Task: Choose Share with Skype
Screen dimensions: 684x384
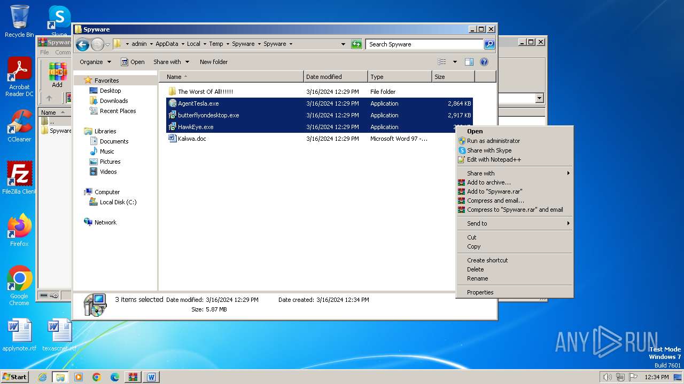Action: (x=515, y=150)
